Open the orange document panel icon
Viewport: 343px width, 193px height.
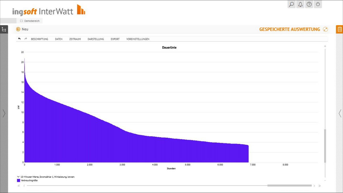pyautogui.click(x=339, y=29)
